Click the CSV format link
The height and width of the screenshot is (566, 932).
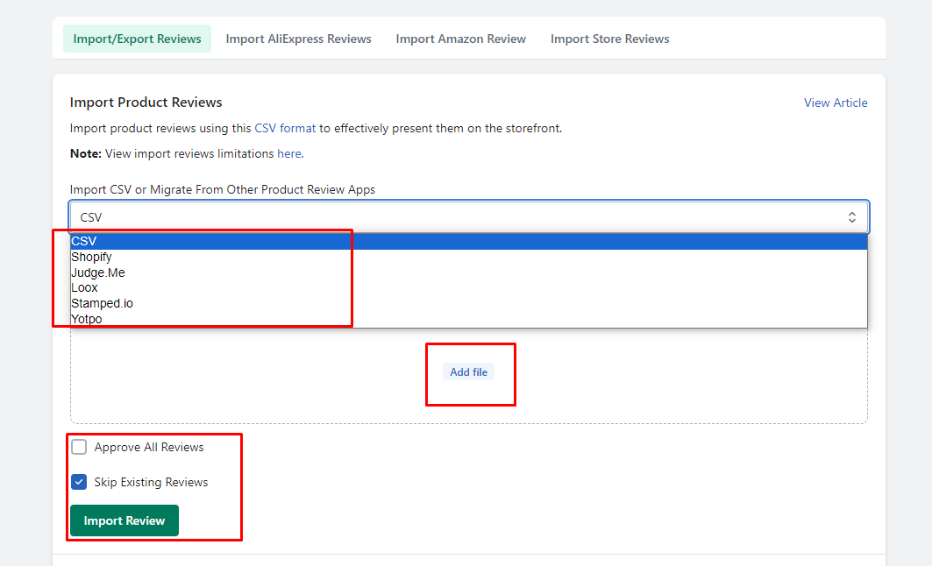285,128
